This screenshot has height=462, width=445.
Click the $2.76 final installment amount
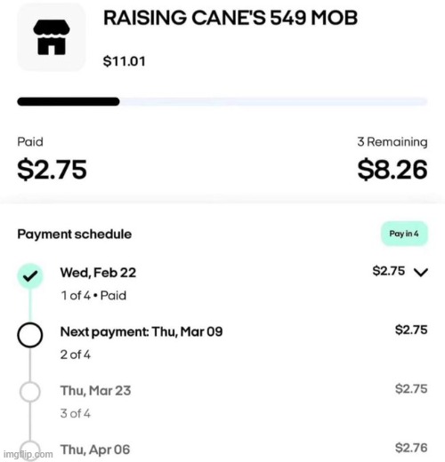point(411,448)
